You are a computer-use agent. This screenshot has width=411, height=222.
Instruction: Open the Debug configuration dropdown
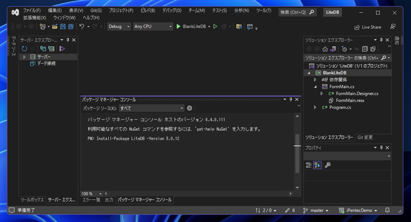(119, 27)
